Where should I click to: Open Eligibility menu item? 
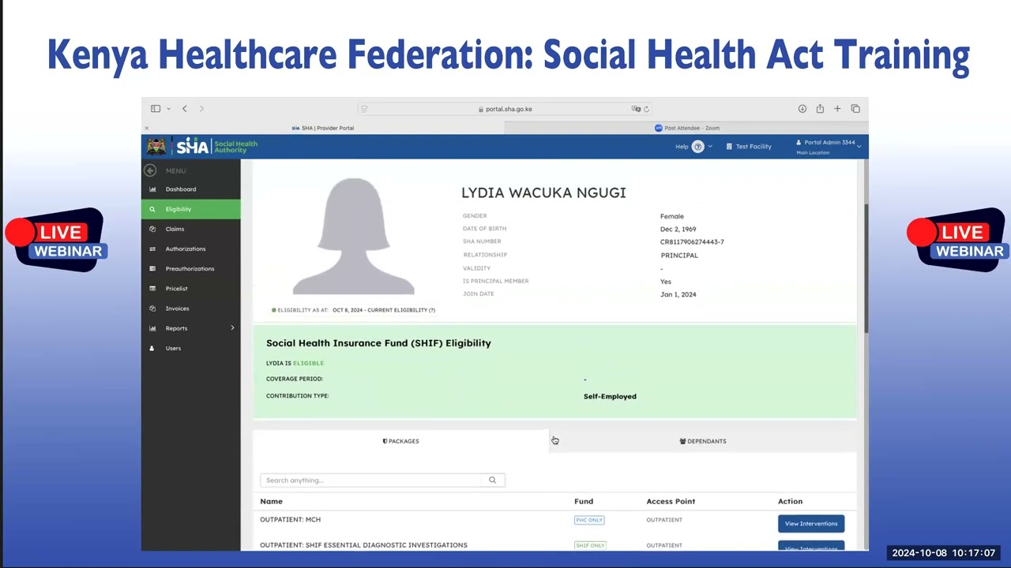click(191, 209)
